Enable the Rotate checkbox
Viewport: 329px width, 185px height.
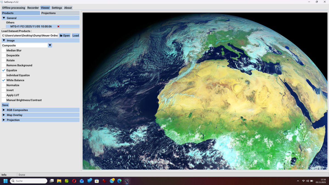[4, 60]
